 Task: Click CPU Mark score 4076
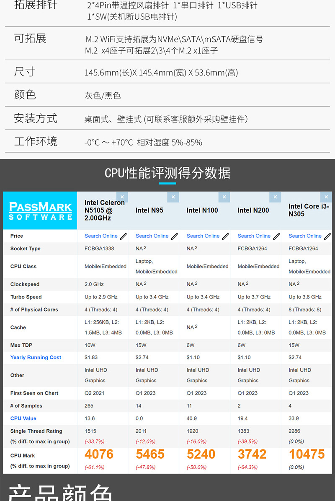pyautogui.click(x=99, y=454)
